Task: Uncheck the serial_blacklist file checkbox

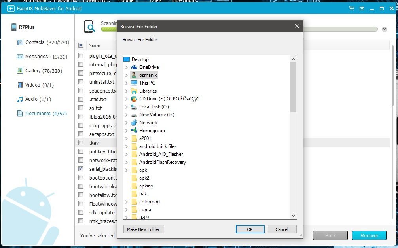Action: click(81, 169)
